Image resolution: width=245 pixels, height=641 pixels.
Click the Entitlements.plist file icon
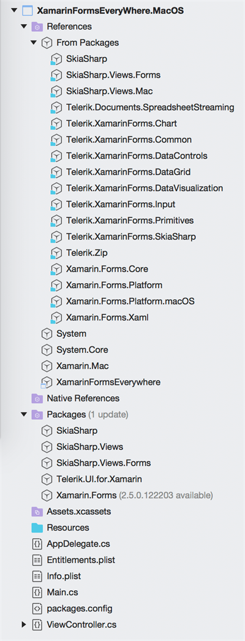(x=37, y=561)
